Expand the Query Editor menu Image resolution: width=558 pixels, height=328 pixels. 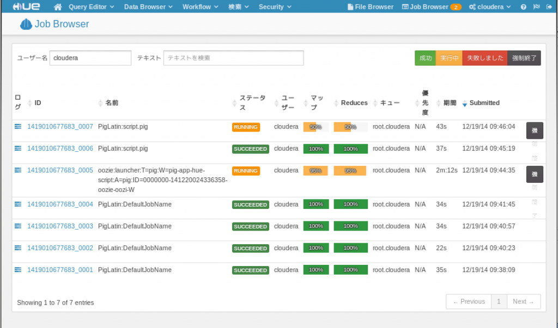pyautogui.click(x=92, y=7)
